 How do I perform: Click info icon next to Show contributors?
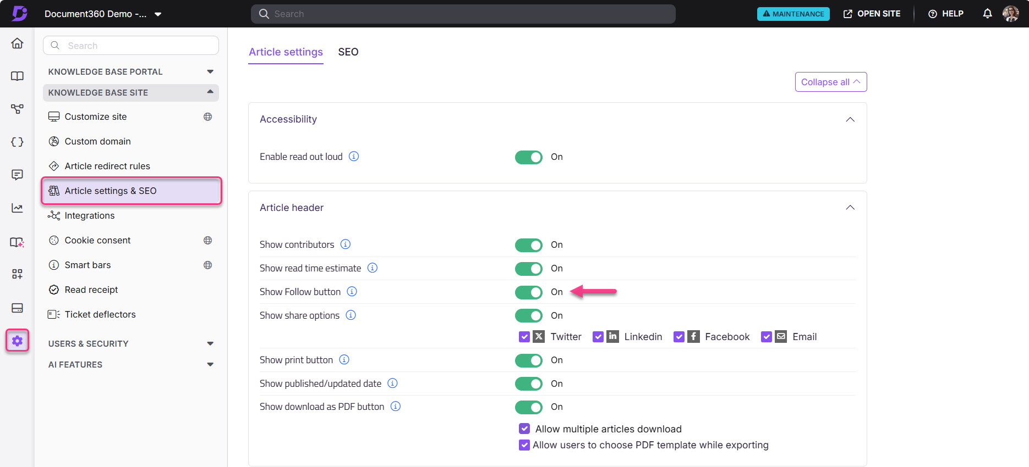(346, 244)
